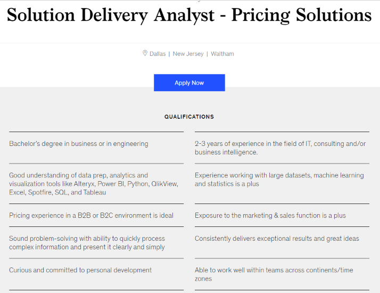Click the 2-3 years of experience item
The height and width of the screenshot is (293, 380).
coord(280,148)
